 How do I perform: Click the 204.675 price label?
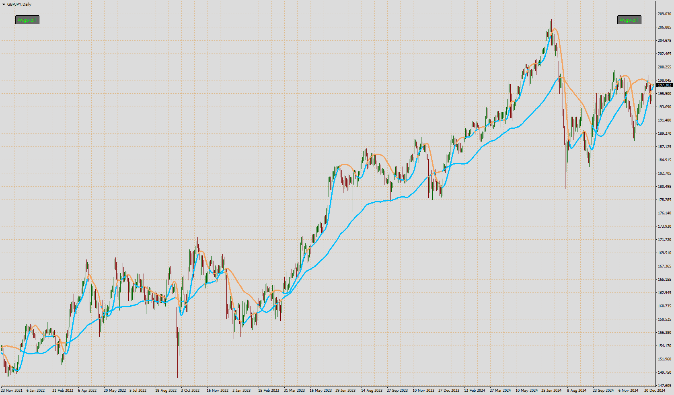coord(664,41)
